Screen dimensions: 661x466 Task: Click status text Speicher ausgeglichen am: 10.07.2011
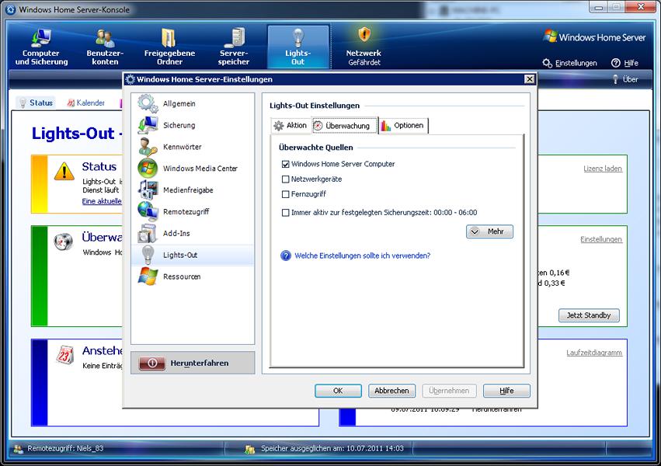(332, 449)
